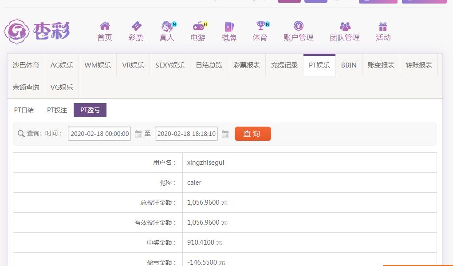The image size is (453, 266).
Task: Open 账户管理 account management icon
Action: [299, 26]
